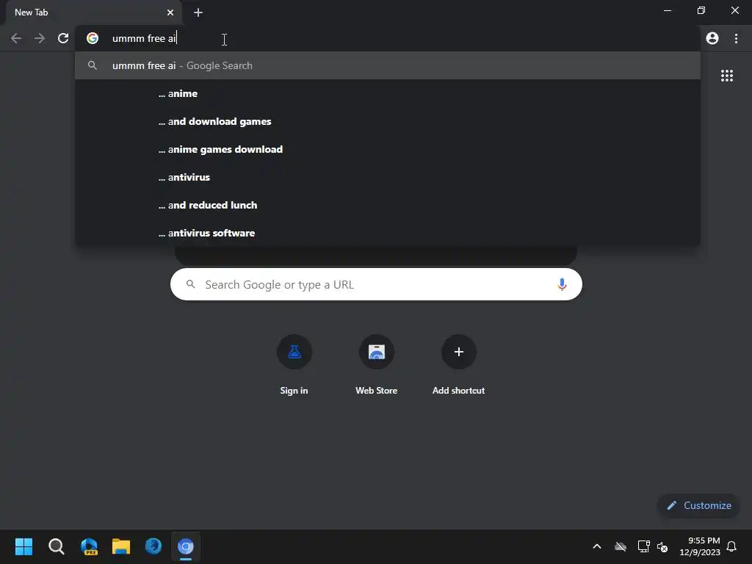Open the Windows Start menu
Image resolution: width=752 pixels, height=564 pixels.
pyautogui.click(x=23, y=546)
